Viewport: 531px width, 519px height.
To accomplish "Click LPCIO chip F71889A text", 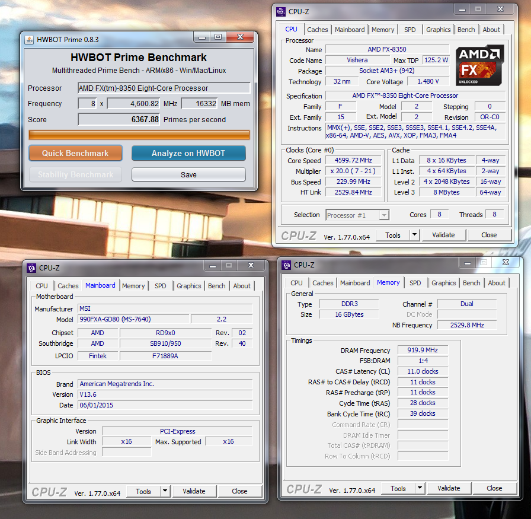I will pos(165,356).
